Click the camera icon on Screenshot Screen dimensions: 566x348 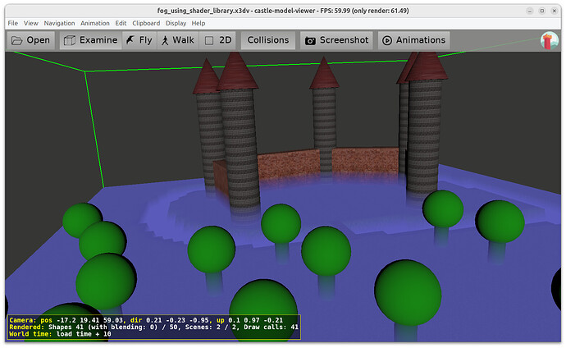[310, 41]
